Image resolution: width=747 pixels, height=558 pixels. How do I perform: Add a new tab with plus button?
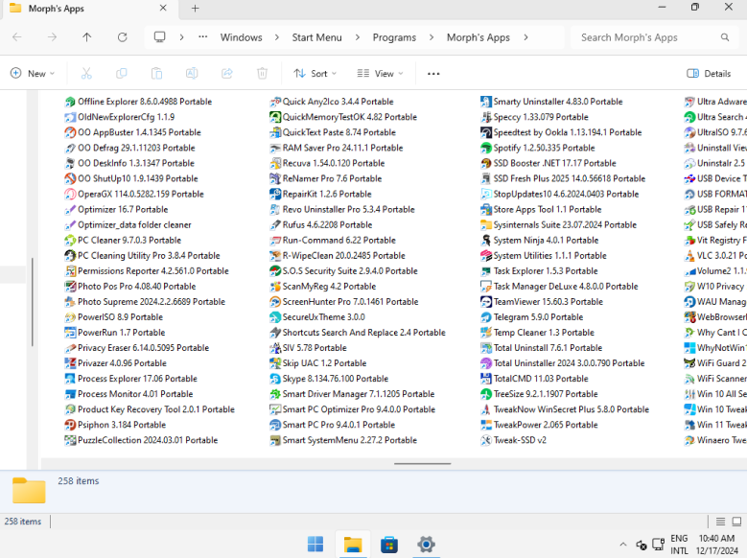point(195,8)
